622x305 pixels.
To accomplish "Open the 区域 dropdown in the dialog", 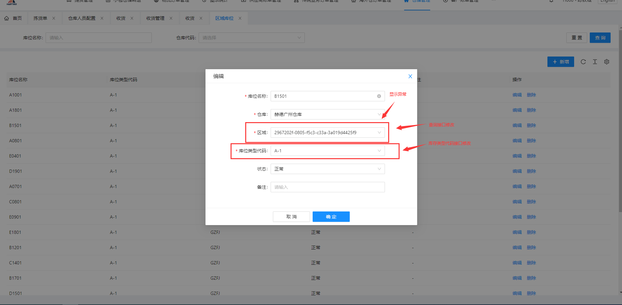I will [x=327, y=133].
